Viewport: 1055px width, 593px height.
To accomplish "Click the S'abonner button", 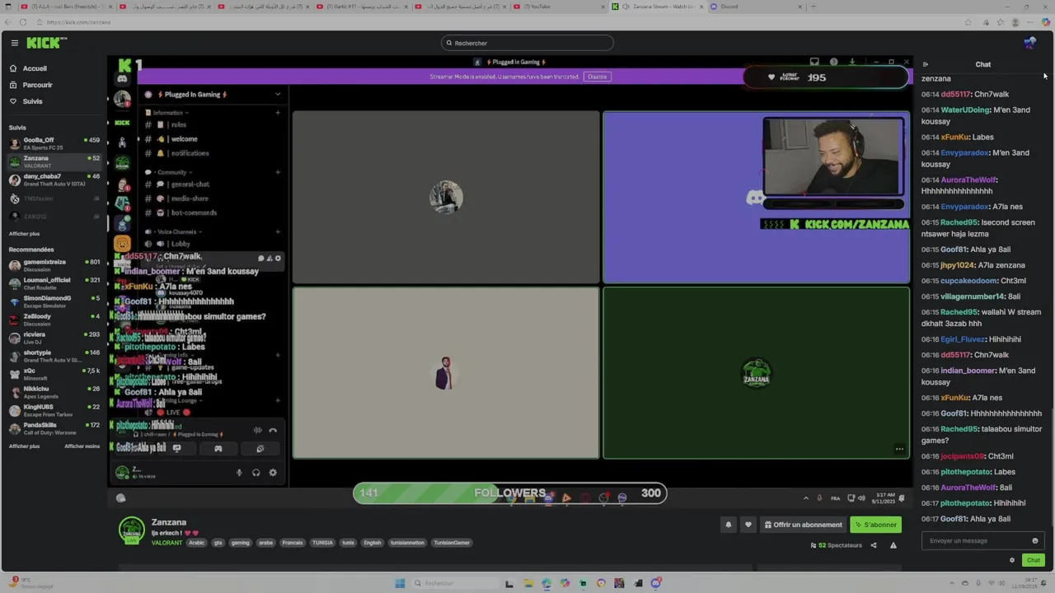I will 875,525.
